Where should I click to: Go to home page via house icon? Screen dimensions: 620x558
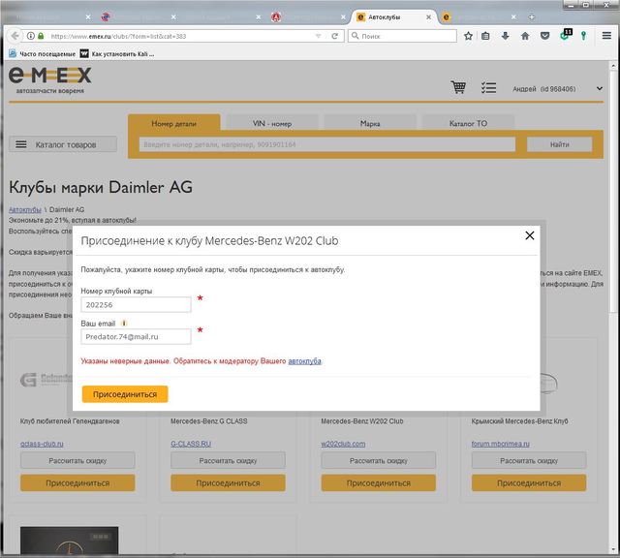tap(525, 36)
